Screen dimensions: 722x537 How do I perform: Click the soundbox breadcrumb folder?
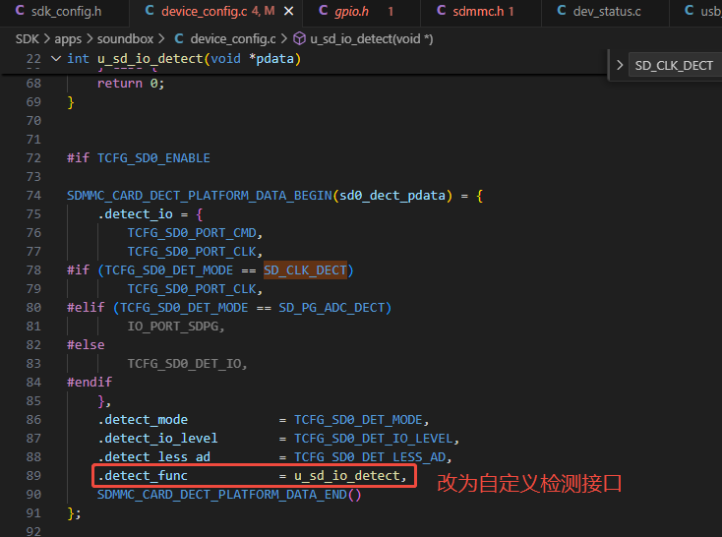pos(125,39)
